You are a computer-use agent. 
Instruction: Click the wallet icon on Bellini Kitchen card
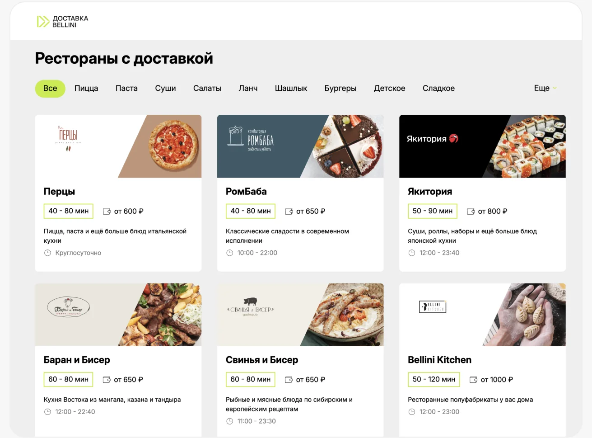[474, 380]
